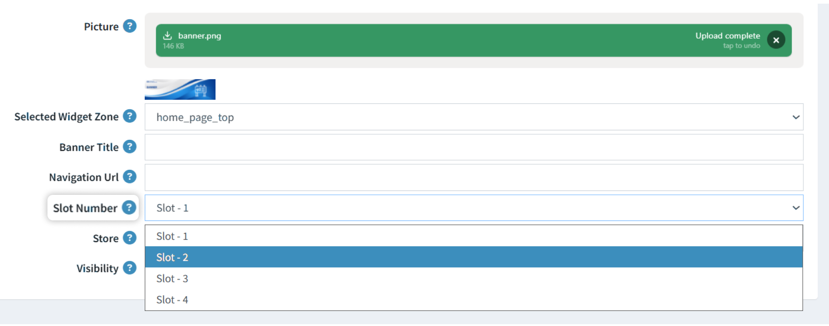Click the Banner Title help icon

pos(130,147)
